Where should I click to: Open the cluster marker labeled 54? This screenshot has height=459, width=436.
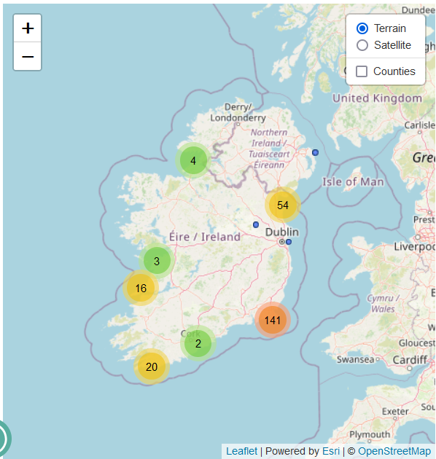point(283,205)
